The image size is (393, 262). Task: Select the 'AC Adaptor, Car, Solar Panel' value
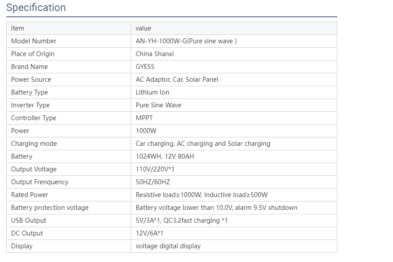[x=177, y=80]
